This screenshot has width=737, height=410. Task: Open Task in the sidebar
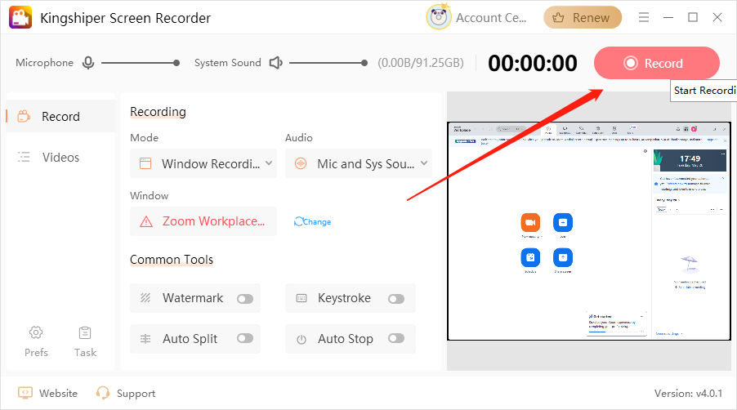click(85, 341)
